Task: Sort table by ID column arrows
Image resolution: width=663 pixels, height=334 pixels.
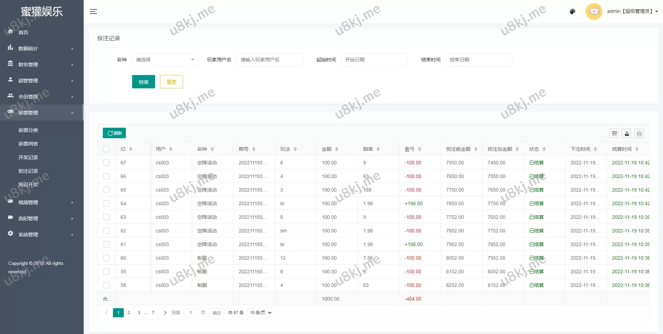Action: pyautogui.click(x=131, y=149)
